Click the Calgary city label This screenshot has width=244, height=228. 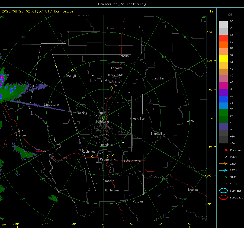106,159
